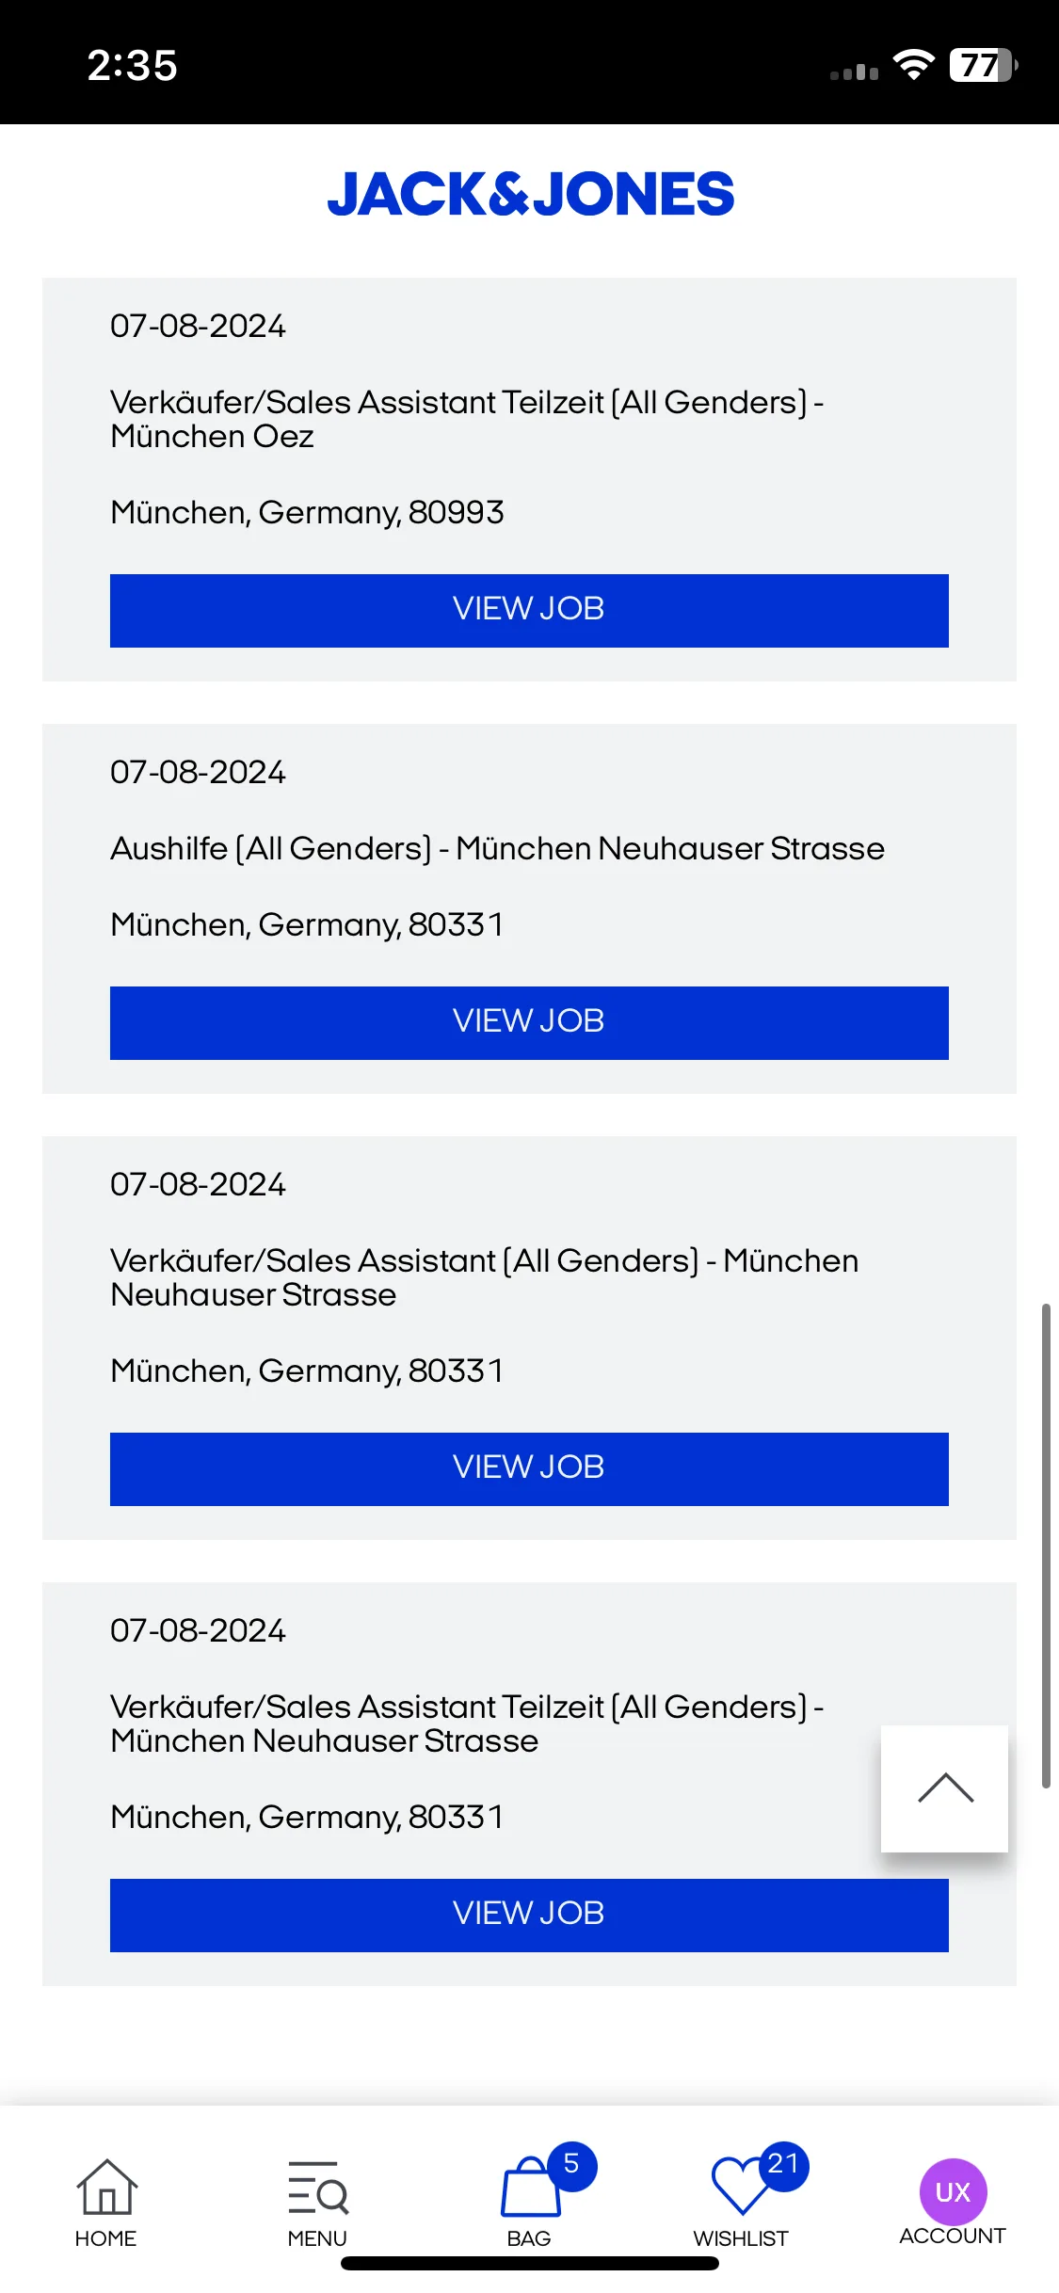This screenshot has height=2293, width=1059.
Task: Tap the wishlist badge showing 21
Action: click(783, 2165)
